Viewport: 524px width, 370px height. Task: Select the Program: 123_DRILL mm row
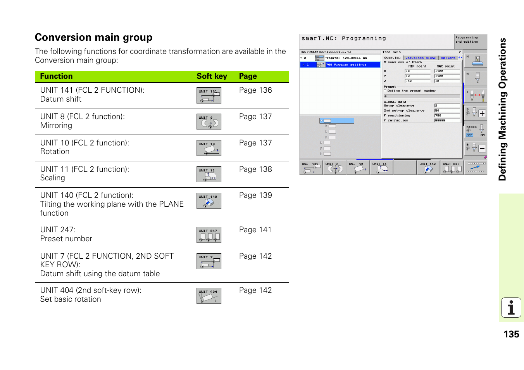340,58
